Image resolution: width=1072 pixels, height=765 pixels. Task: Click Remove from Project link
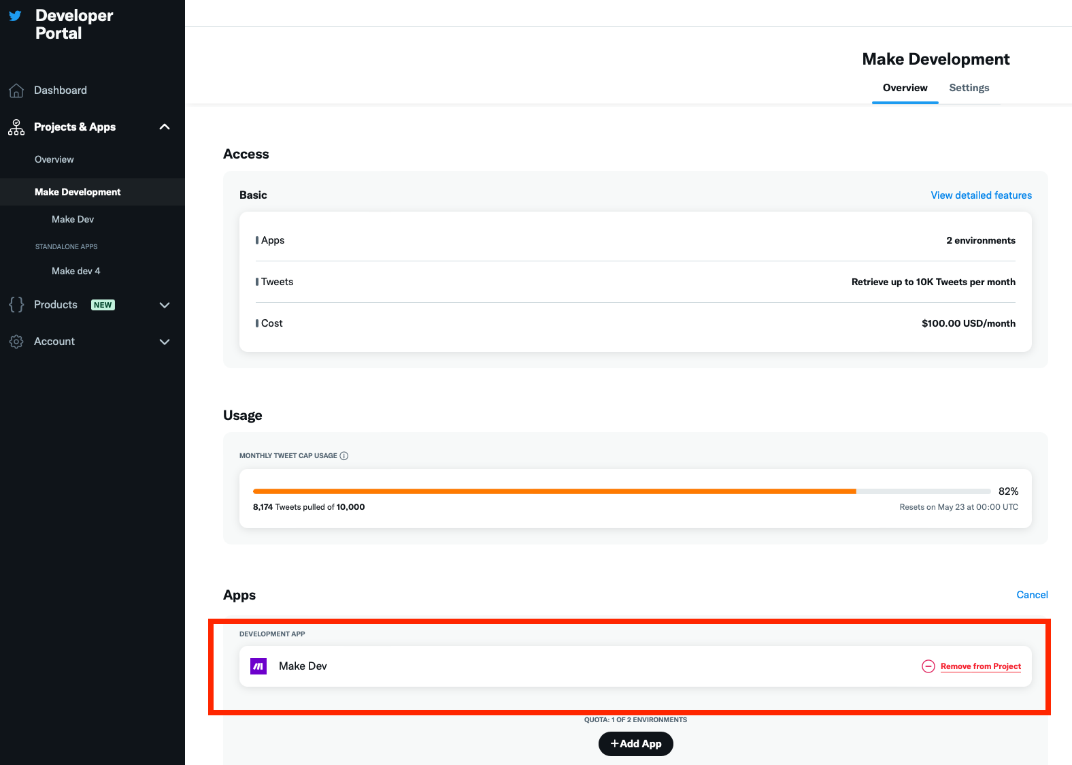click(981, 666)
